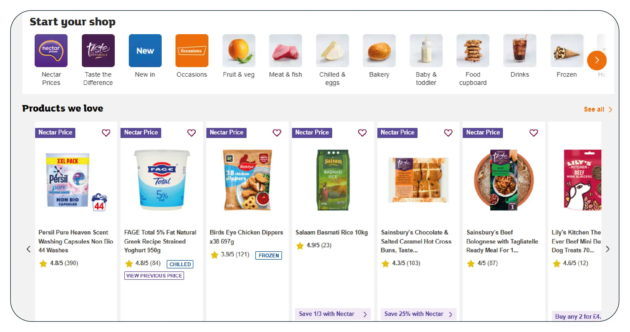Open the Chilled & eggs category

tap(332, 51)
